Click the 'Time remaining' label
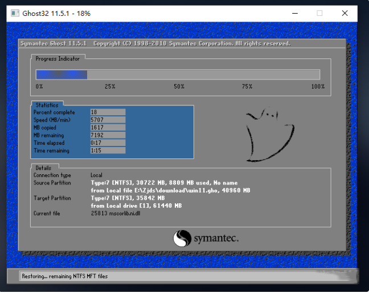The image size is (369, 293). pyautogui.click(x=52, y=150)
